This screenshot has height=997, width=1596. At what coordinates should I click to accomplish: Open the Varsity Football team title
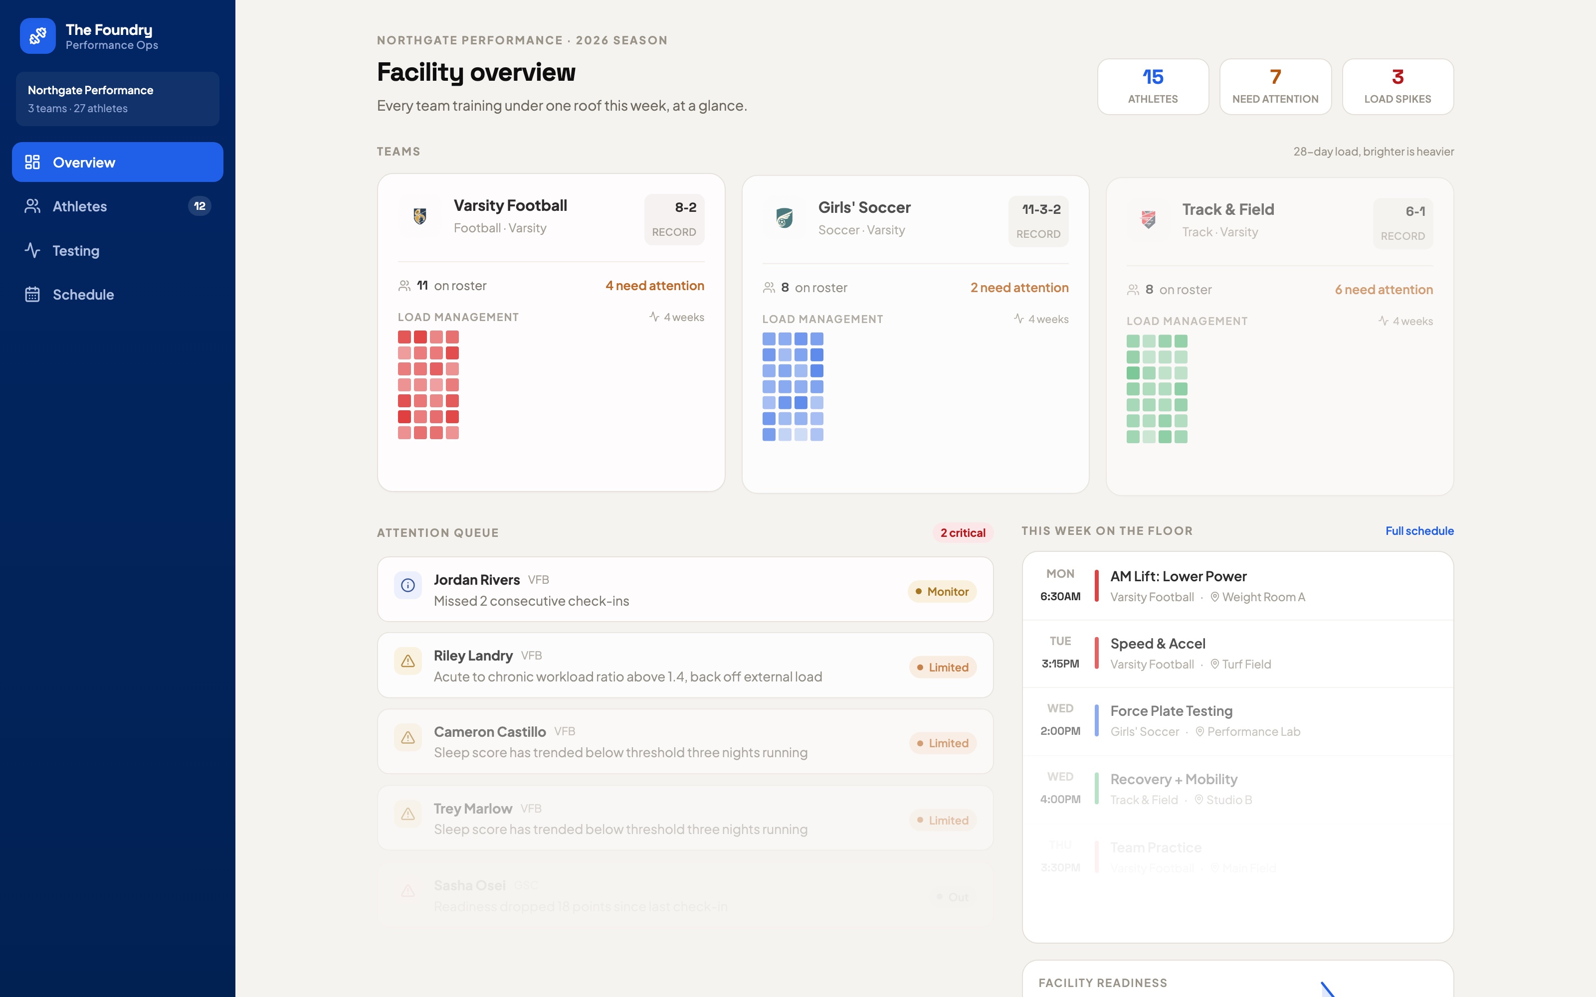510,206
